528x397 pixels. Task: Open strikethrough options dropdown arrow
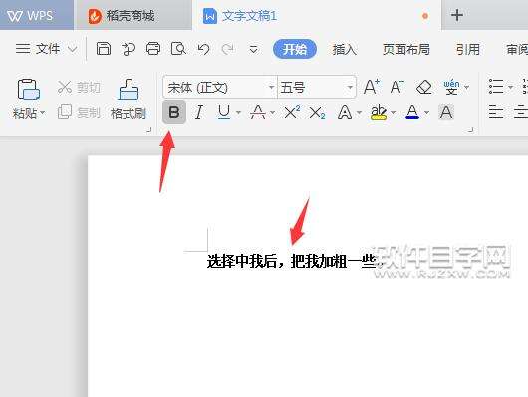tap(272, 112)
